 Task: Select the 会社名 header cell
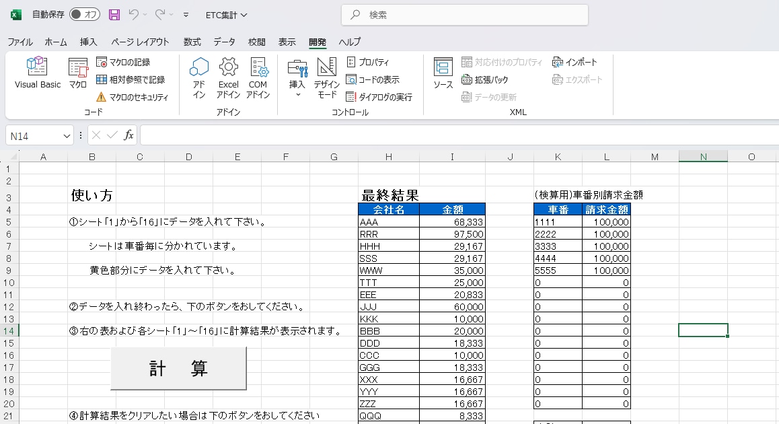[389, 210]
